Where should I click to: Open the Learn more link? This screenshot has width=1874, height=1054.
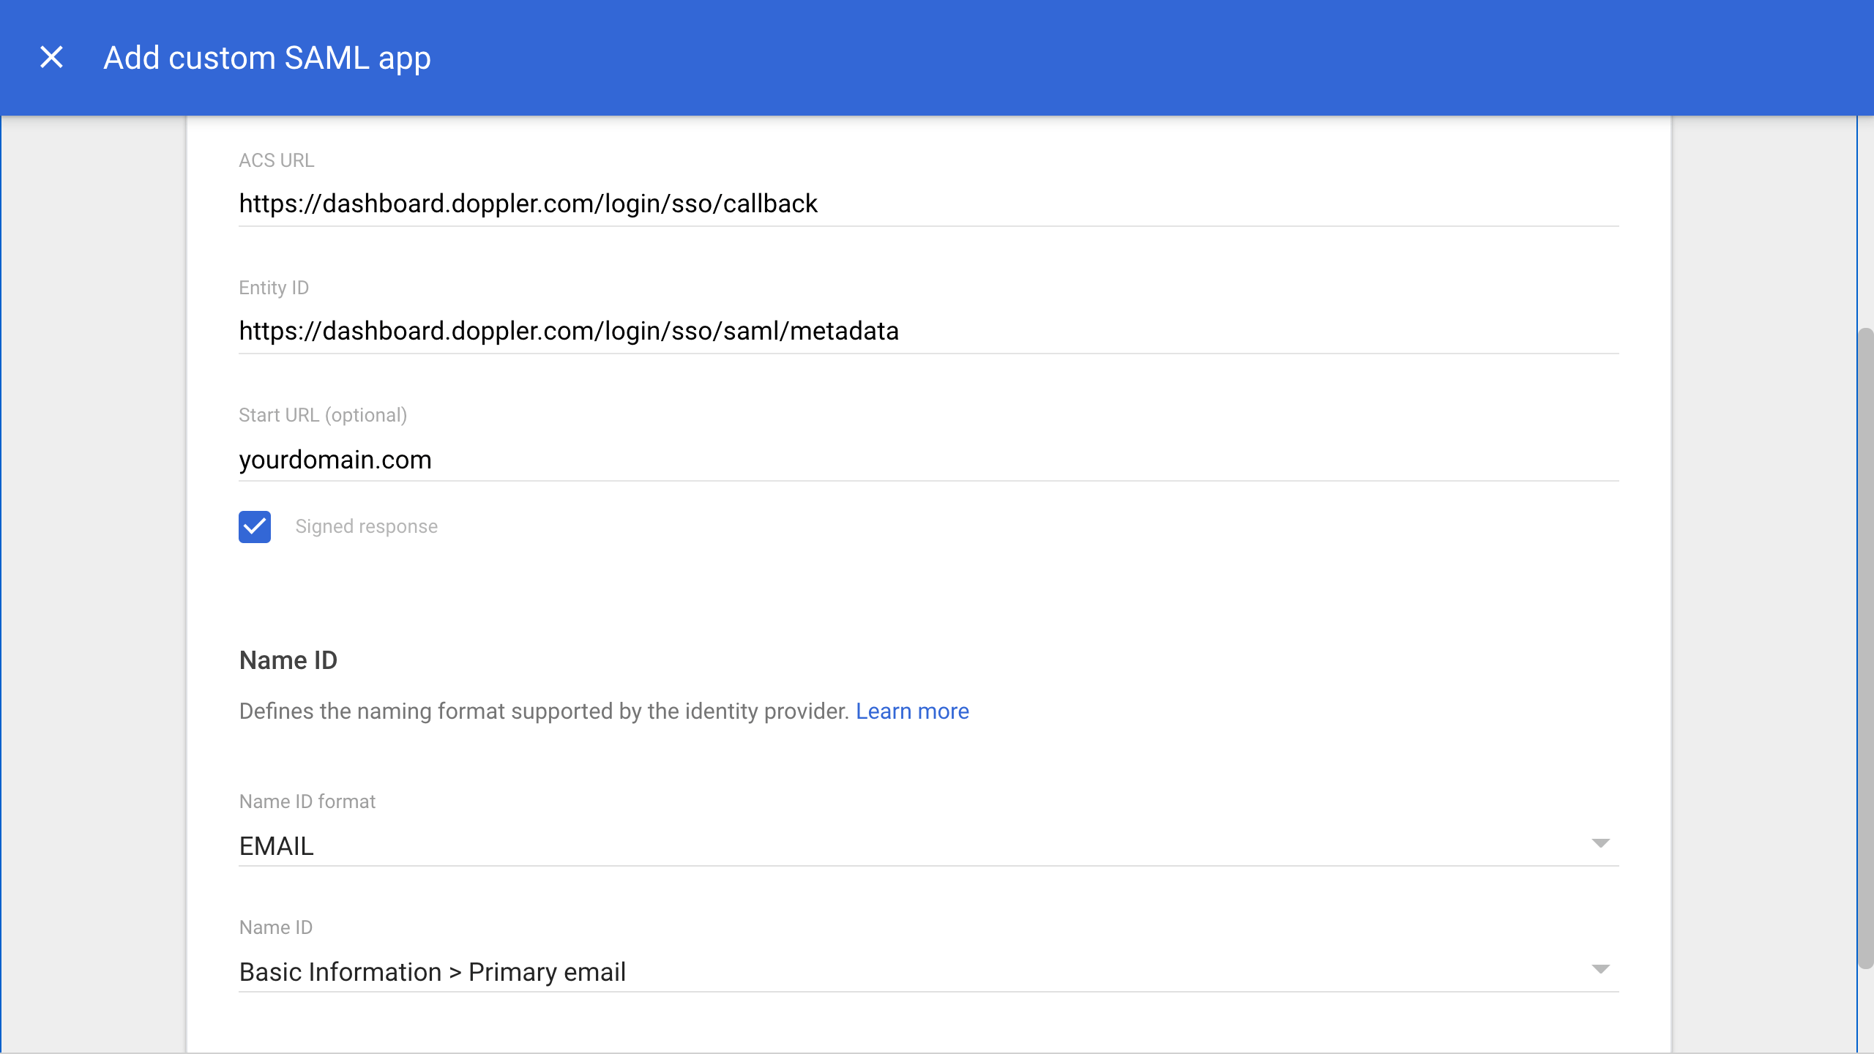coord(912,711)
